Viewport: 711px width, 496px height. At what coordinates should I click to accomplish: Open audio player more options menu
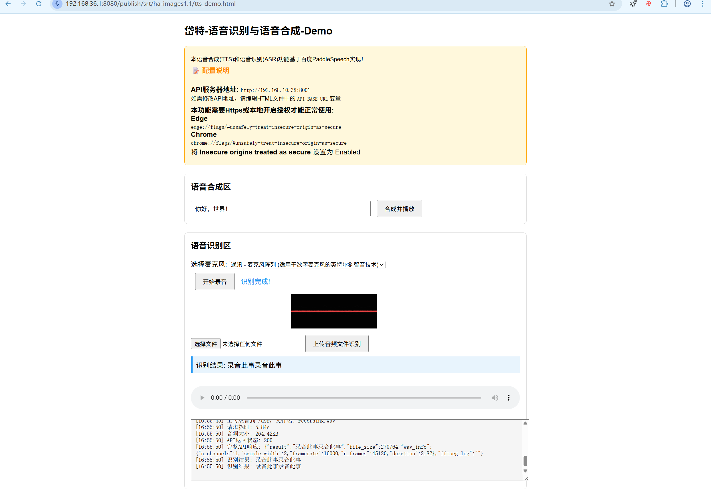[x=508, y=398]
